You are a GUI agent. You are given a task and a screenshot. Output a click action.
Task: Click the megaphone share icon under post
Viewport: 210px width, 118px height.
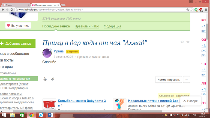tap(52, 79)
